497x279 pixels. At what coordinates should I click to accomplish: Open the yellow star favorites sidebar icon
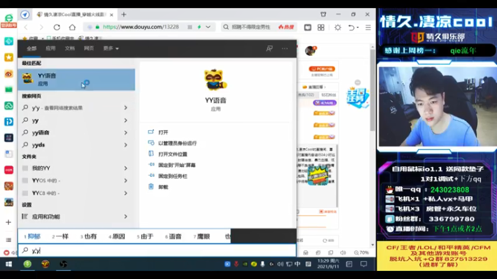click(9, 57)
